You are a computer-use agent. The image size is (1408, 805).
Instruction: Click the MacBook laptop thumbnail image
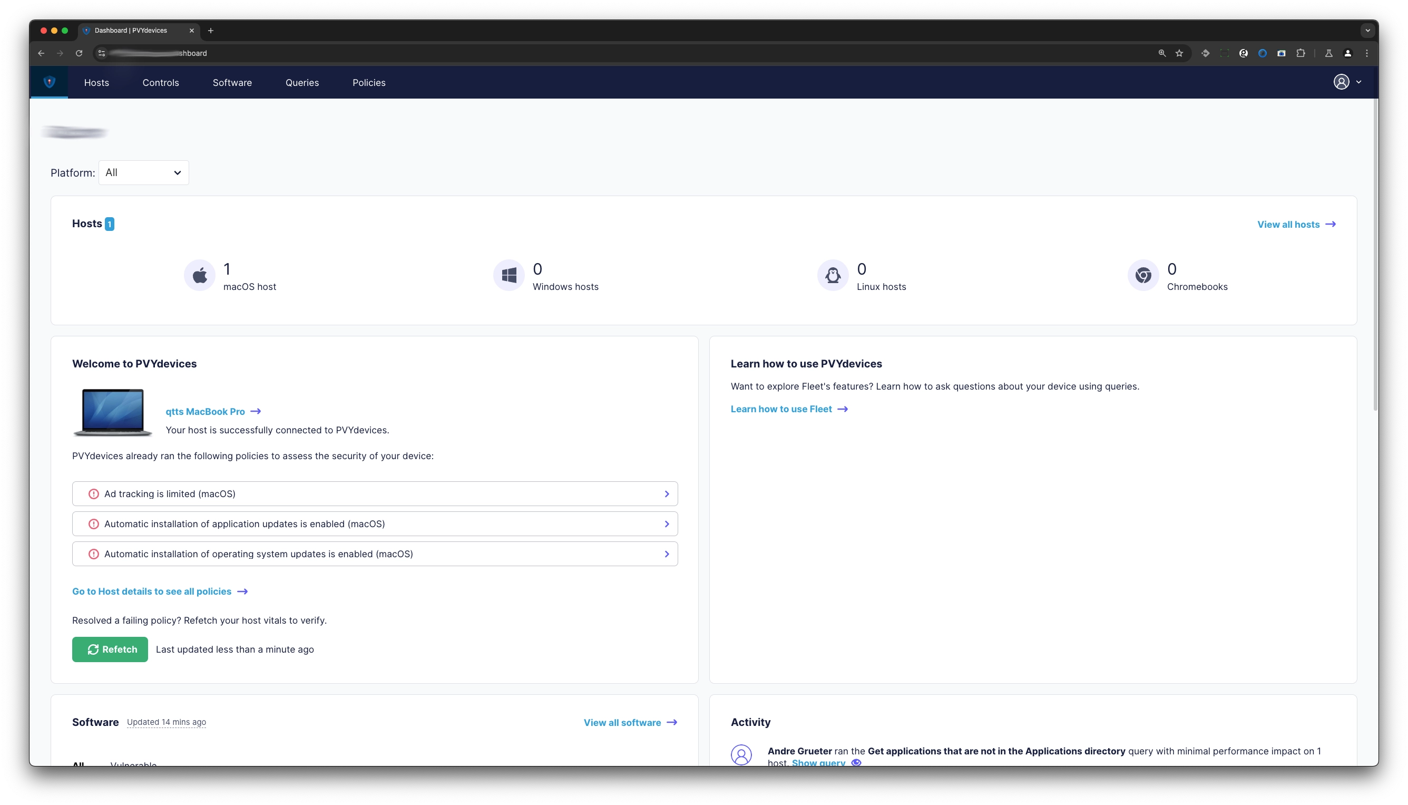click(x=113, y=412)
